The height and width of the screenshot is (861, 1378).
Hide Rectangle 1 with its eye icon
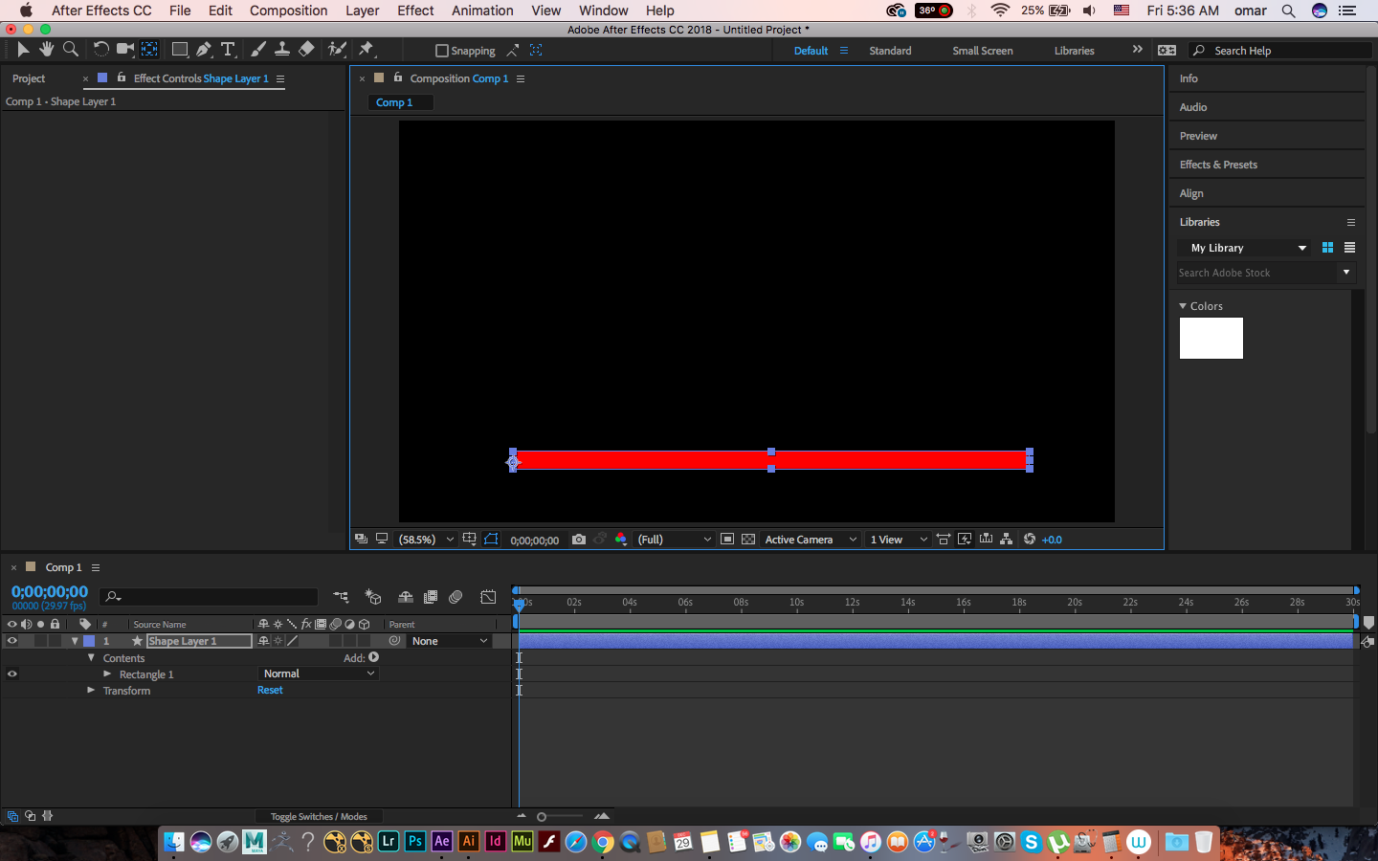point(12,673)
